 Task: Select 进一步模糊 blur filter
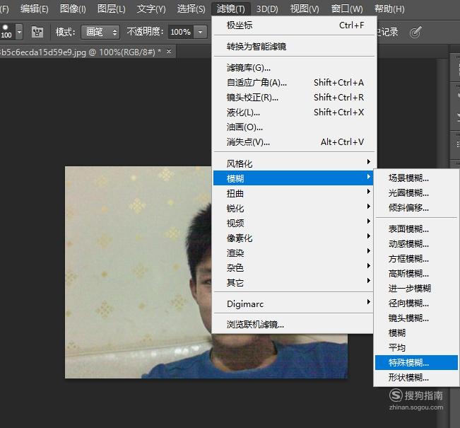[417, 289]
